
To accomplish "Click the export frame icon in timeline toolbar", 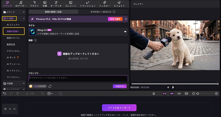I will click(60, 94).
